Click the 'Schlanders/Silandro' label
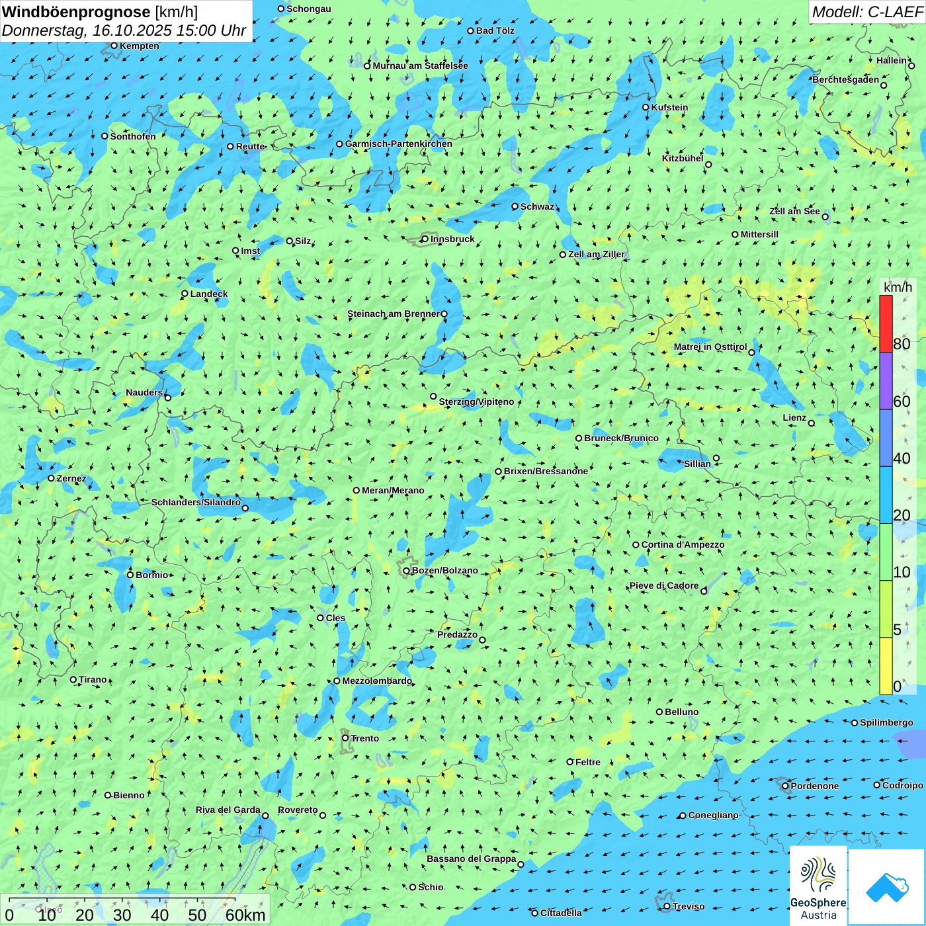This screenshot has width=926, height=926. click(x=196, y=502)
